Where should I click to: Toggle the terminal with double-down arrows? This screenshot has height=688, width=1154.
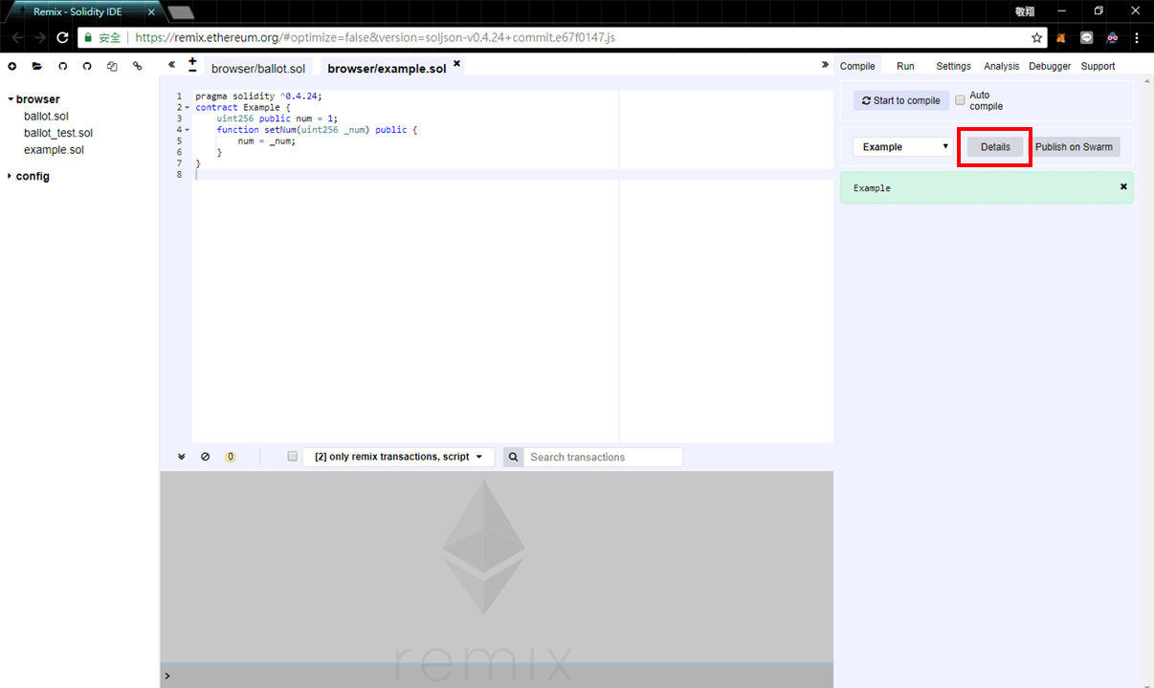coord(181,457)
